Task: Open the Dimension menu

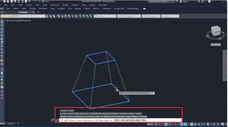Action: click(55, 5)
